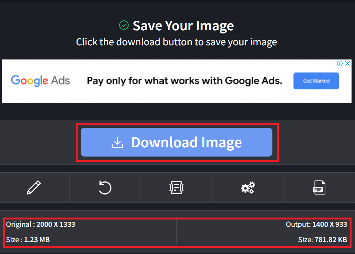
Task: Open the Settings gears icon
Action: (x=248, y=187)
